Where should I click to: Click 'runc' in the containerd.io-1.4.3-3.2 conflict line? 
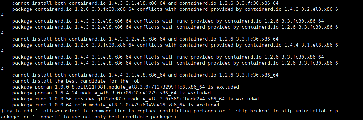(x=182, y=21)
